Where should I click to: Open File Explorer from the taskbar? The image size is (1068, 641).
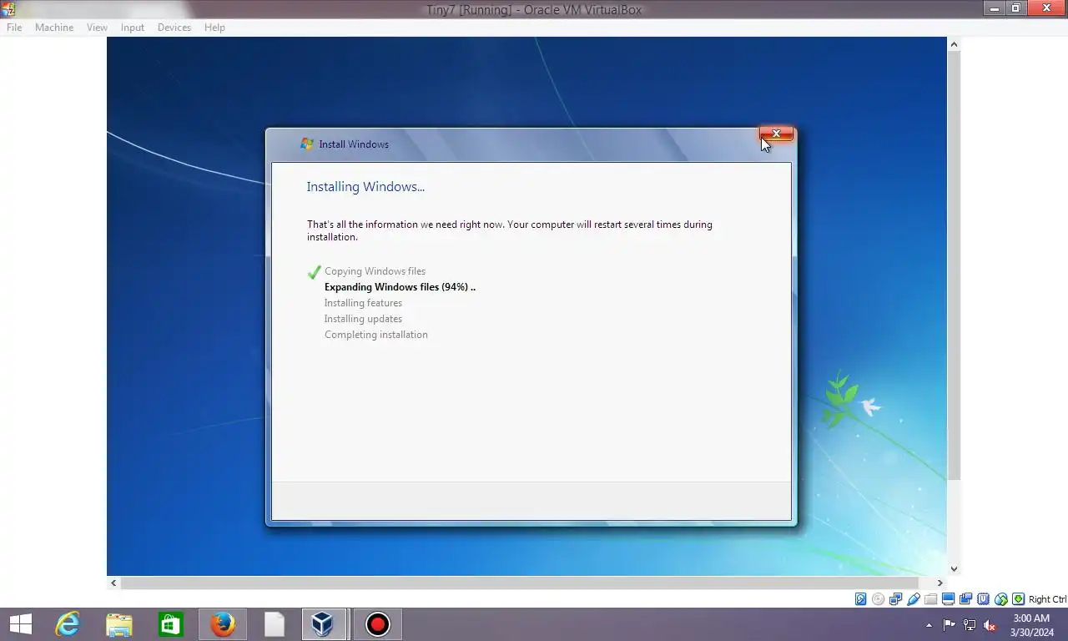[119, 624]
